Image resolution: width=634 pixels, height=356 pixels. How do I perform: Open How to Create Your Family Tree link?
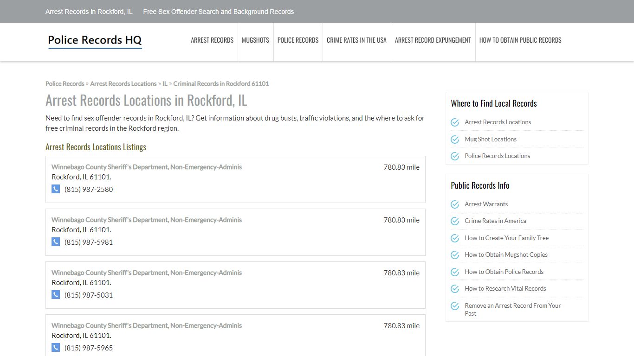click(x=507, y=238)
